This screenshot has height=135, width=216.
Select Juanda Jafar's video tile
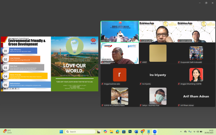point(158,32)
